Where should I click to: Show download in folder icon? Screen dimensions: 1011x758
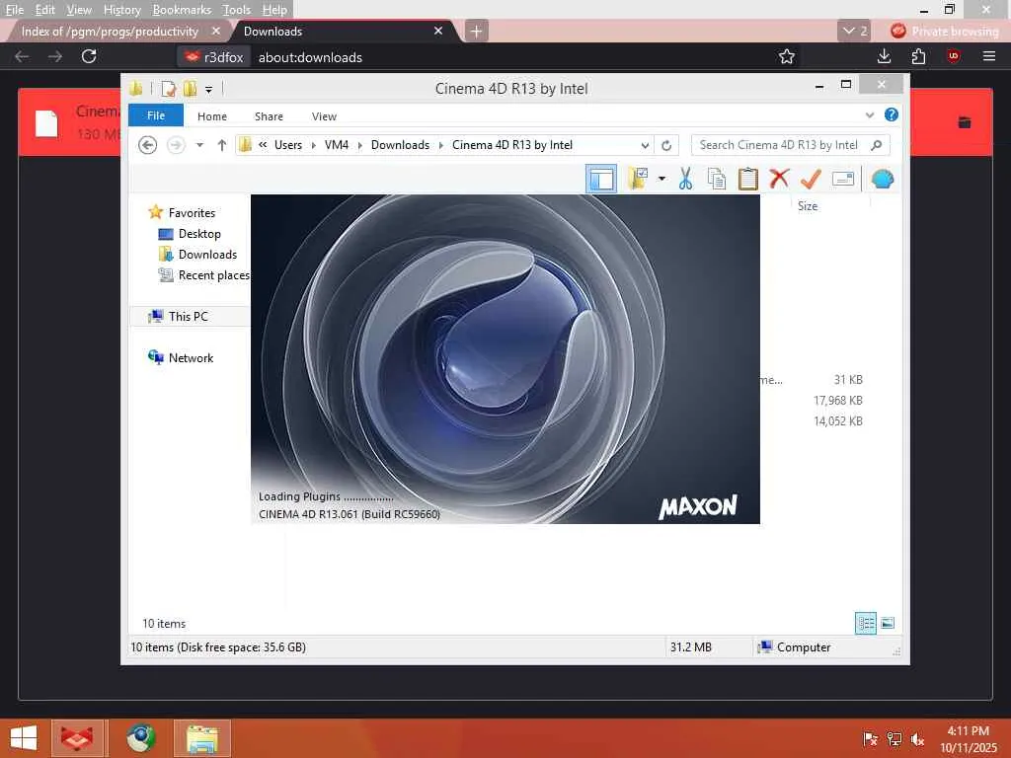tap(964, 122)
